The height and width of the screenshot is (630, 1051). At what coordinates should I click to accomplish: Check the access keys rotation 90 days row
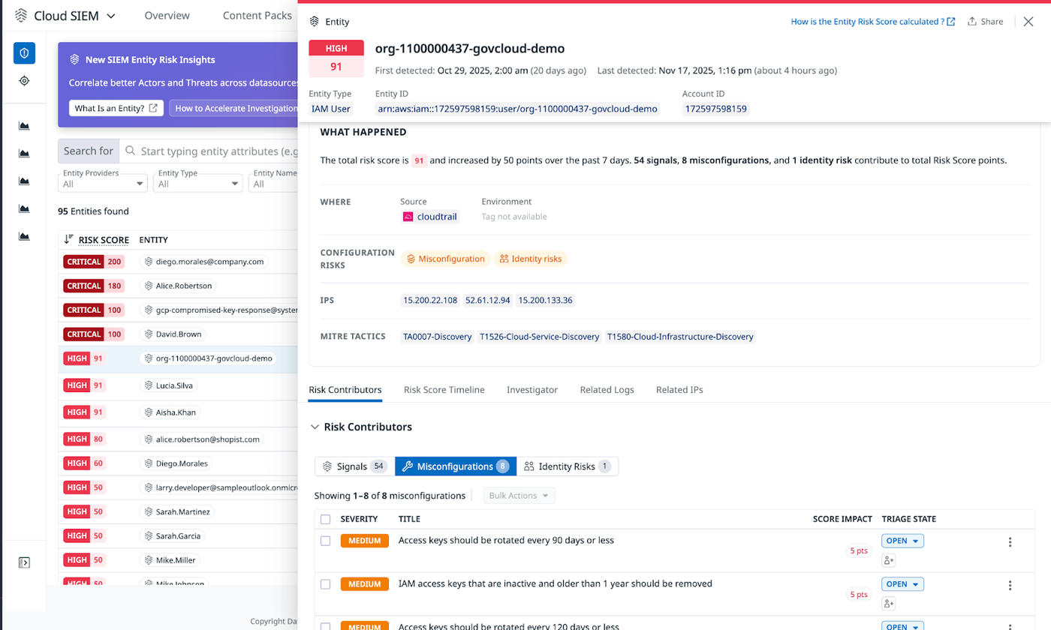tap(325, 541)
